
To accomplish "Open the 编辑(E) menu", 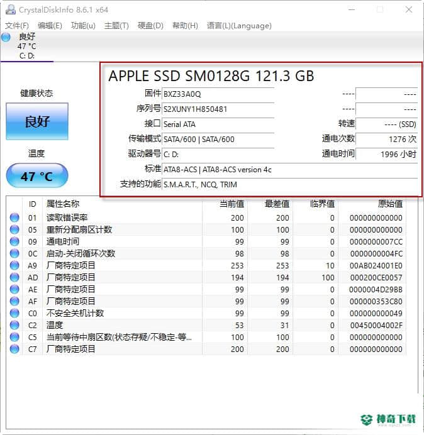I will tap(50, 26).
